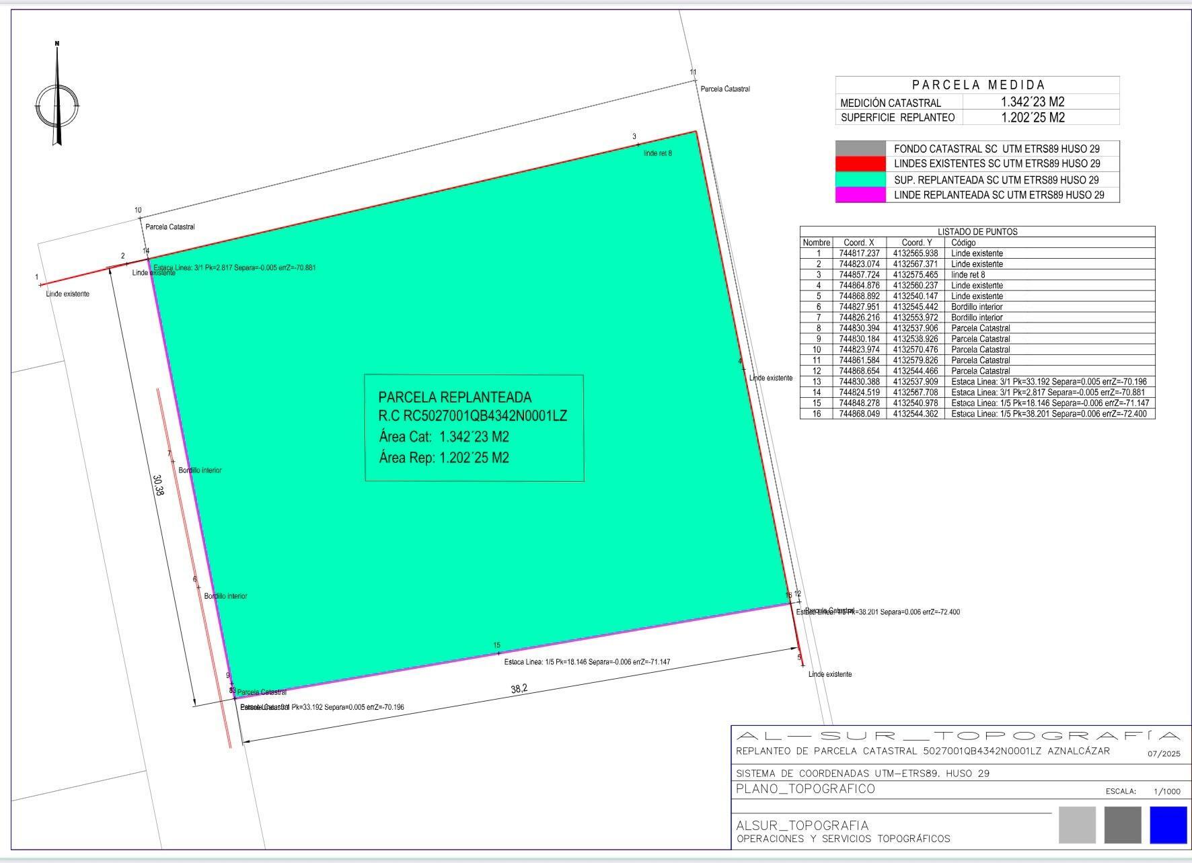
Task: Click the 'Linde existente' label under point 1 on the drawing
Action: (67, 294)
